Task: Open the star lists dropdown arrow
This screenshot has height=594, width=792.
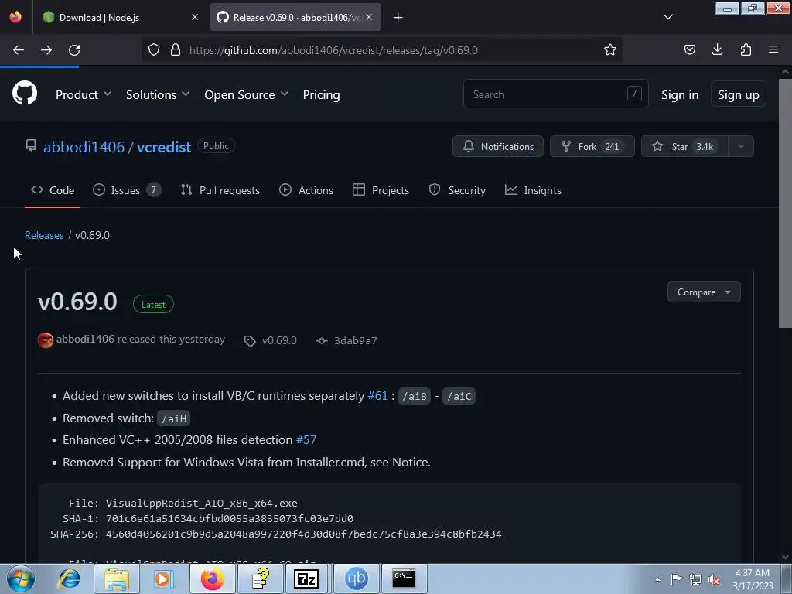Action: click(x=741, y=146)
